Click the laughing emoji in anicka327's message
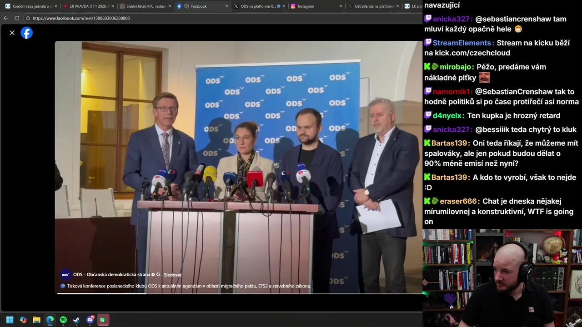Viewport: 582px width, 327px height. (518, 29)
